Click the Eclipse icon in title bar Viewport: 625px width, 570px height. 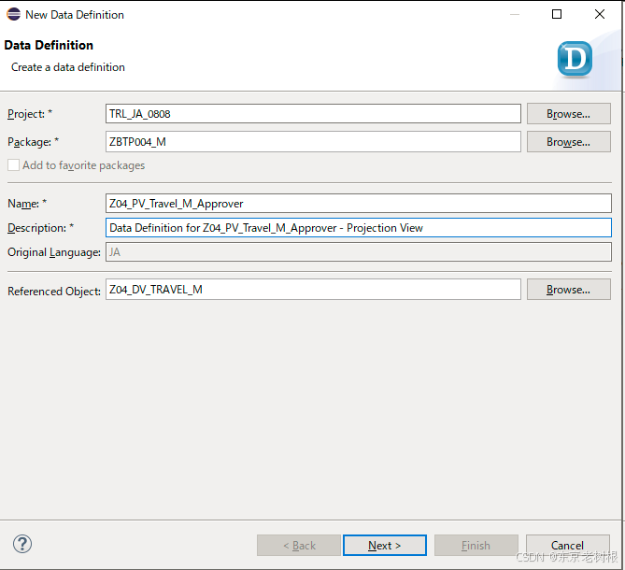tap(13, 14)
